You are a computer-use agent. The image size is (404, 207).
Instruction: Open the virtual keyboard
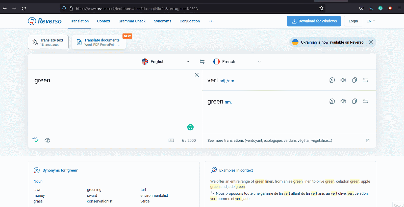171,141
